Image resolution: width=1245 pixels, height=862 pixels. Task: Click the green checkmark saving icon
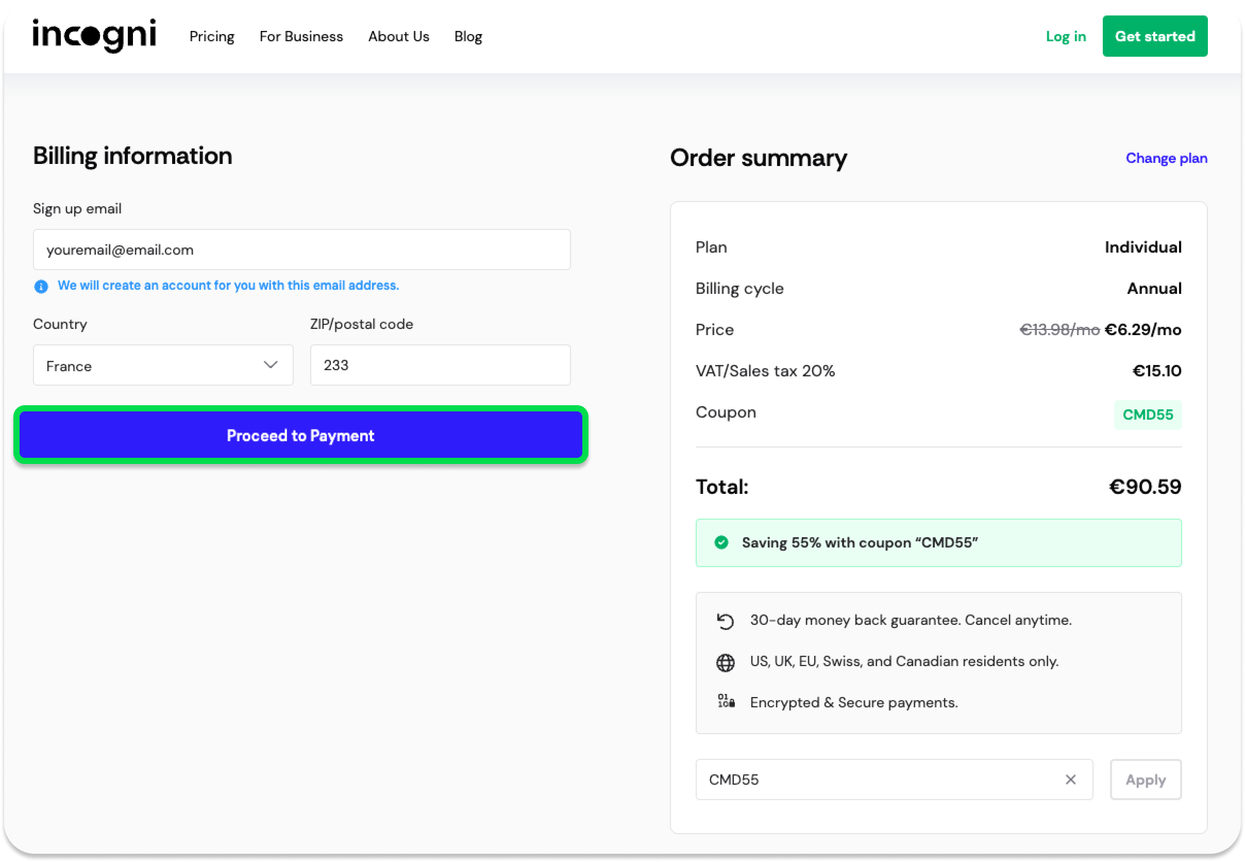(721, 542)
